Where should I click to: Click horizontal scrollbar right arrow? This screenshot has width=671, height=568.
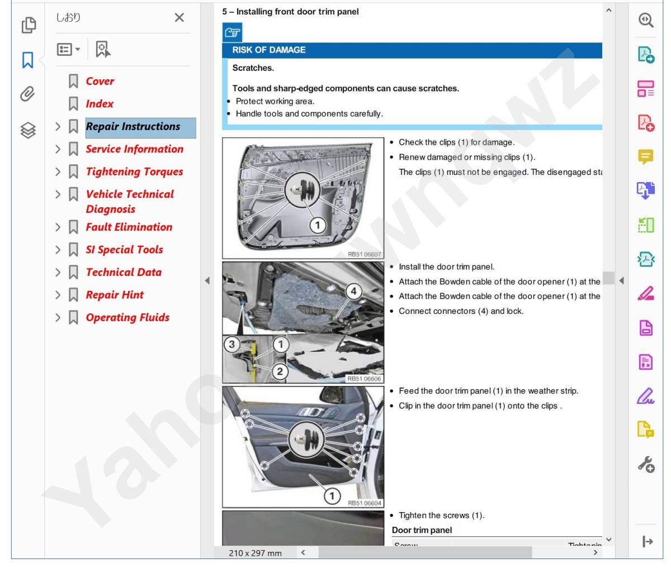596,552
